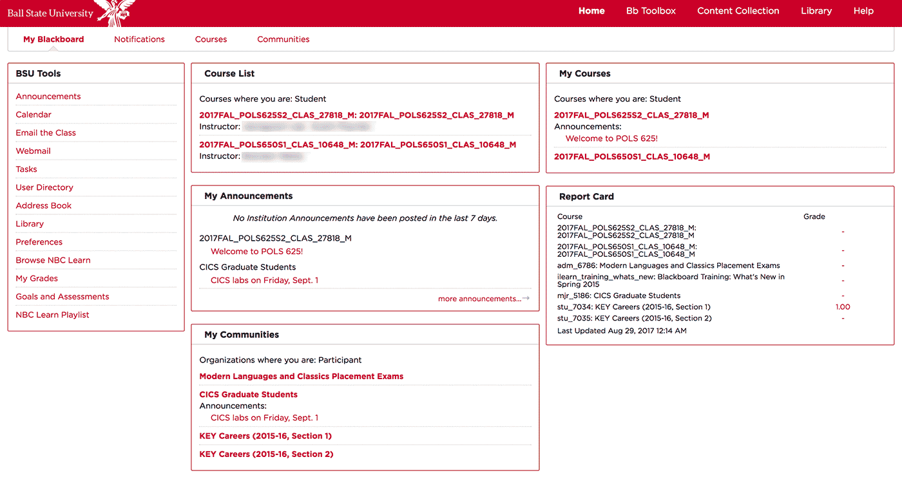Open Calendar in BSU Tools
This screenshot has height=504, width=902.
34,115
